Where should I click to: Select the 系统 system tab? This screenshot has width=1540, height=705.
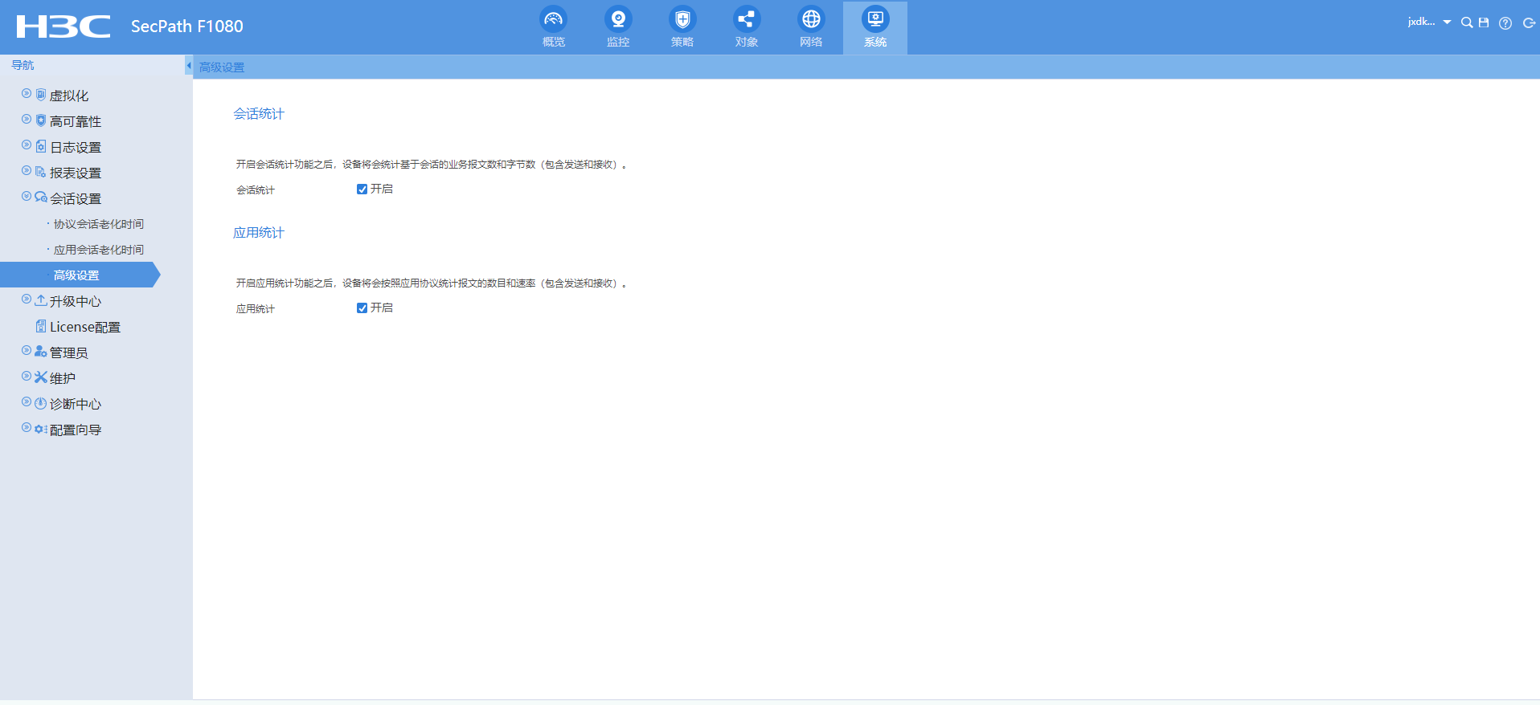tap(874, 27)
